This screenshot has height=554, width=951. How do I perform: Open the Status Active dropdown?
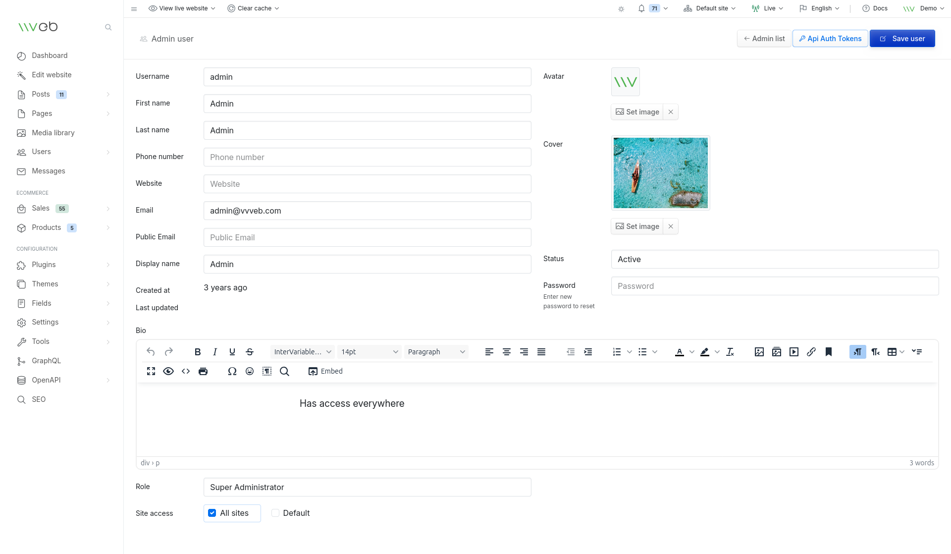(x=774, y=259)
